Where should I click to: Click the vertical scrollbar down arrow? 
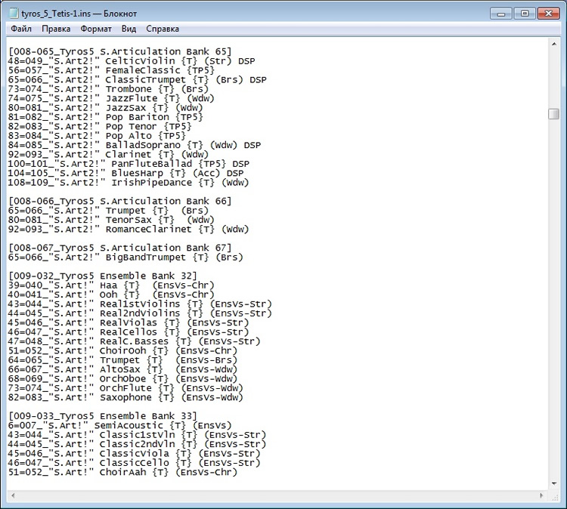click(554, 484)
